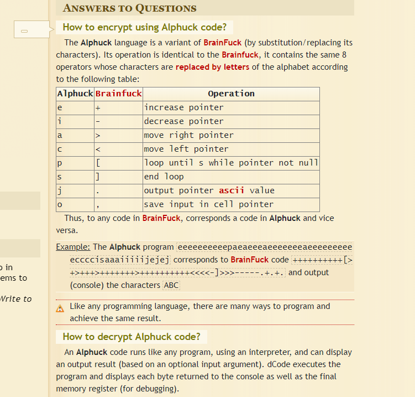Click table cell 'decrease pointer'

pos(232,121)
